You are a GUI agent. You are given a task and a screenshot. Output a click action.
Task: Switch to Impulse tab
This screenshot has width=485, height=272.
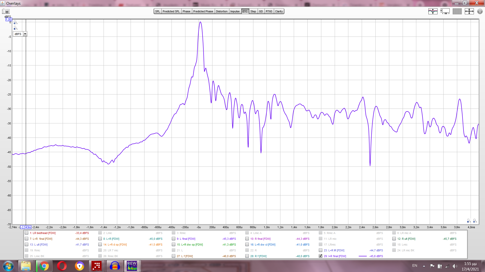[x=235, y=11]
